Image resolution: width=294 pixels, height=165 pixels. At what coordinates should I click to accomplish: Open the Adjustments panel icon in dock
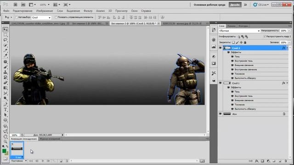214,57
